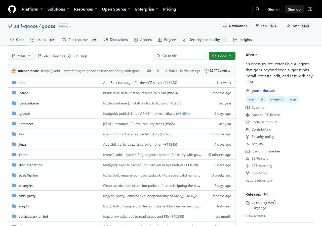322x226 pixels.
Task: Click the shield icon beside Security policy
Action: pos(248,137)
